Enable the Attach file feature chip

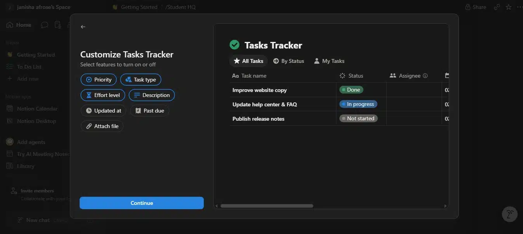[102, 126]
